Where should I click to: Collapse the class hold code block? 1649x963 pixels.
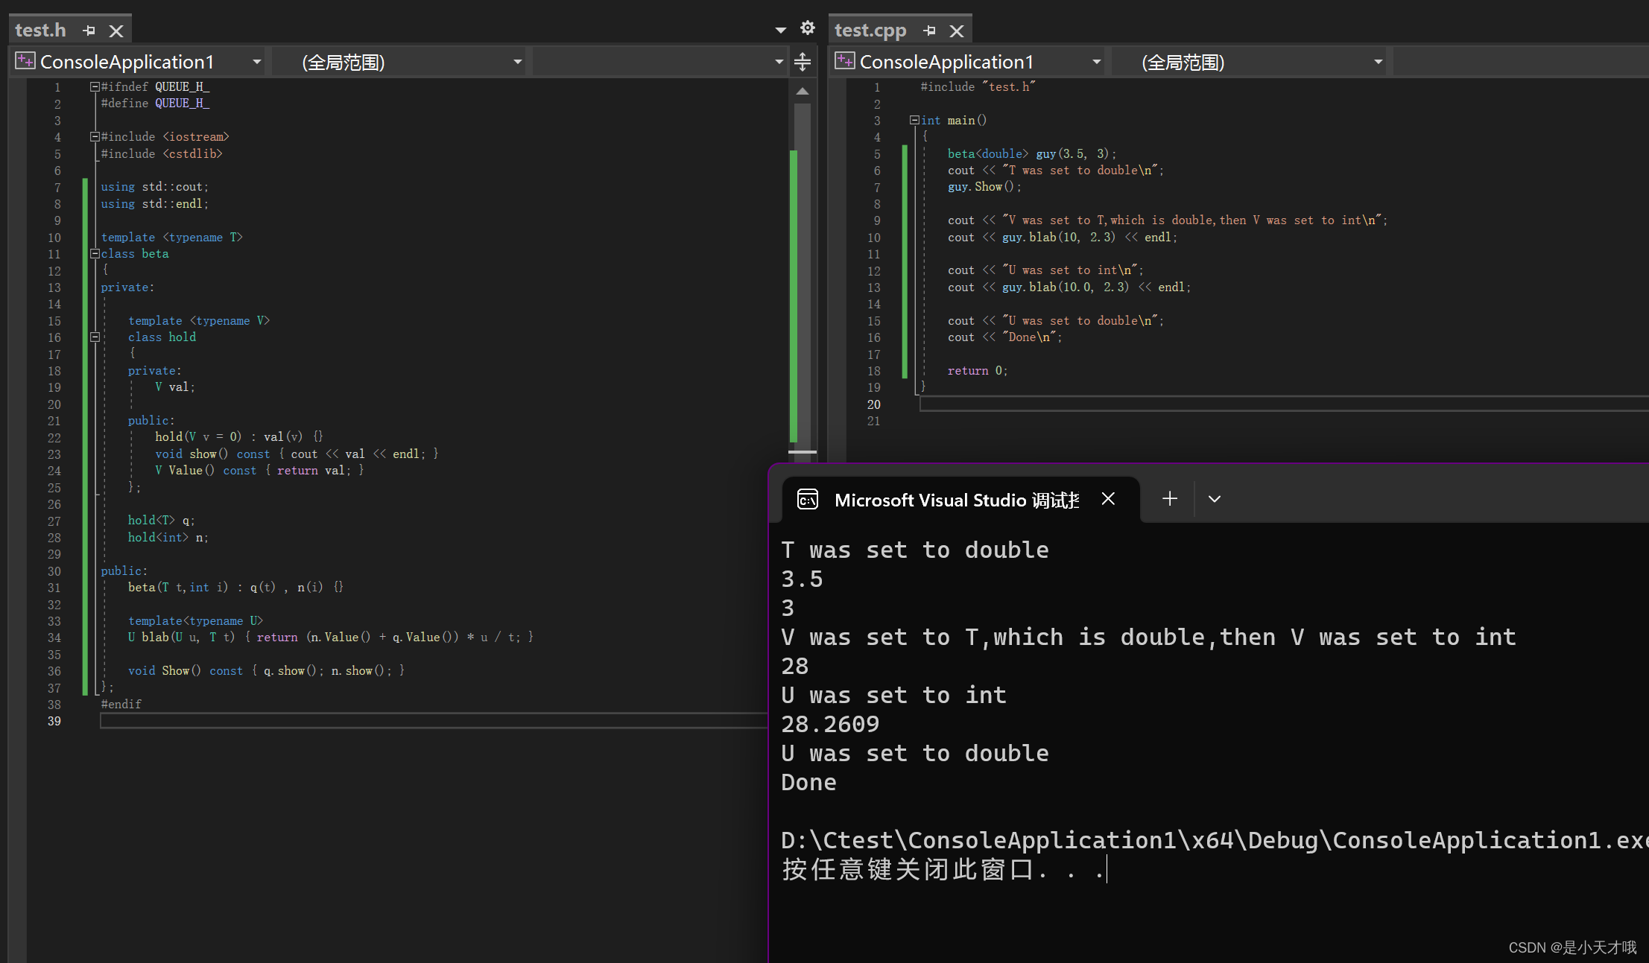95,337
